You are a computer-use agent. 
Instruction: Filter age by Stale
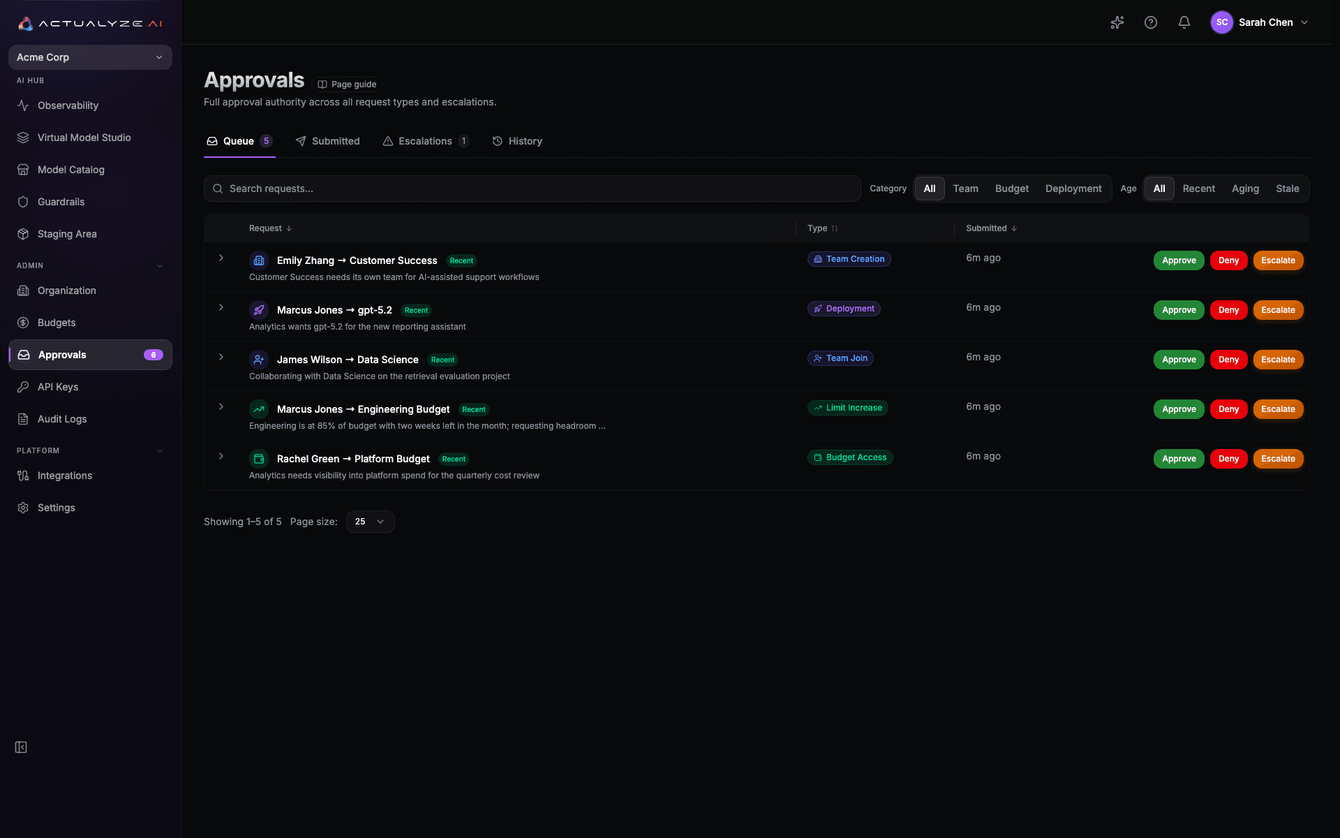[x=1287, y=189]
